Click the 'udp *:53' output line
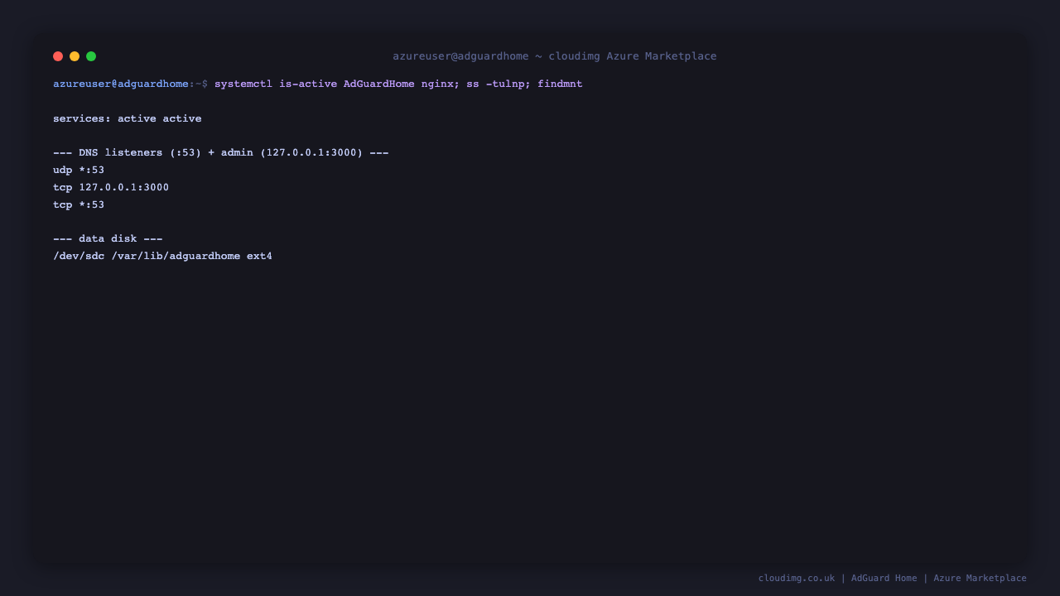 (79, 170)
